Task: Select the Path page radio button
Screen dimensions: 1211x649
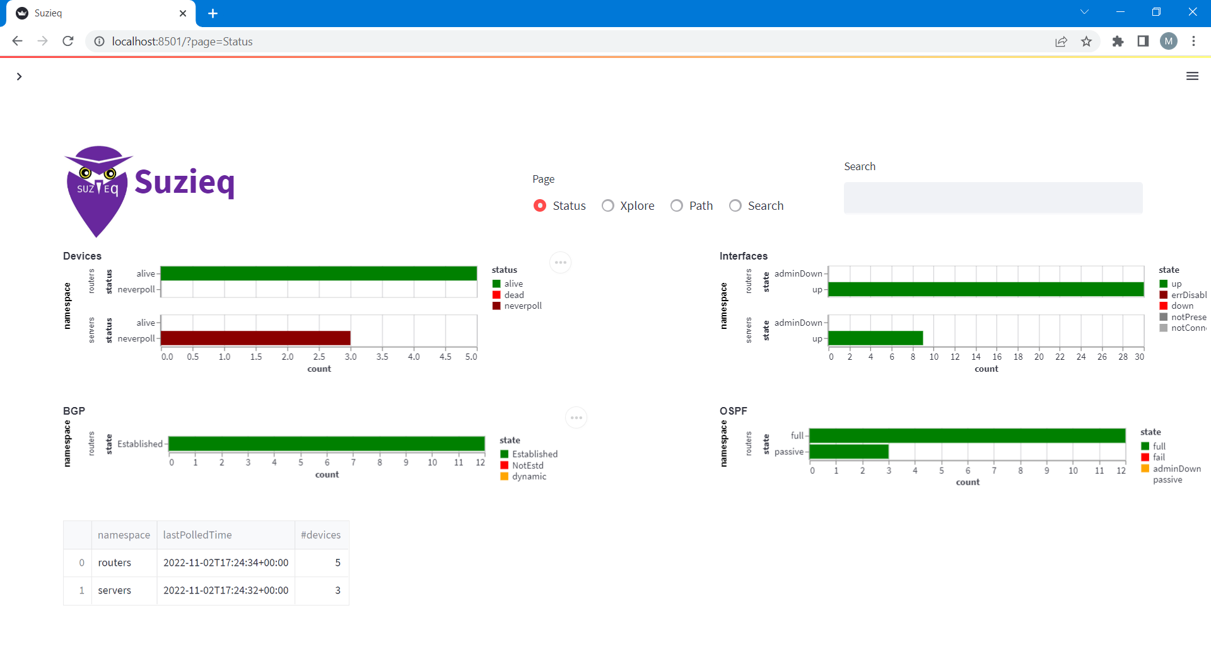Action: coord(676,205)
